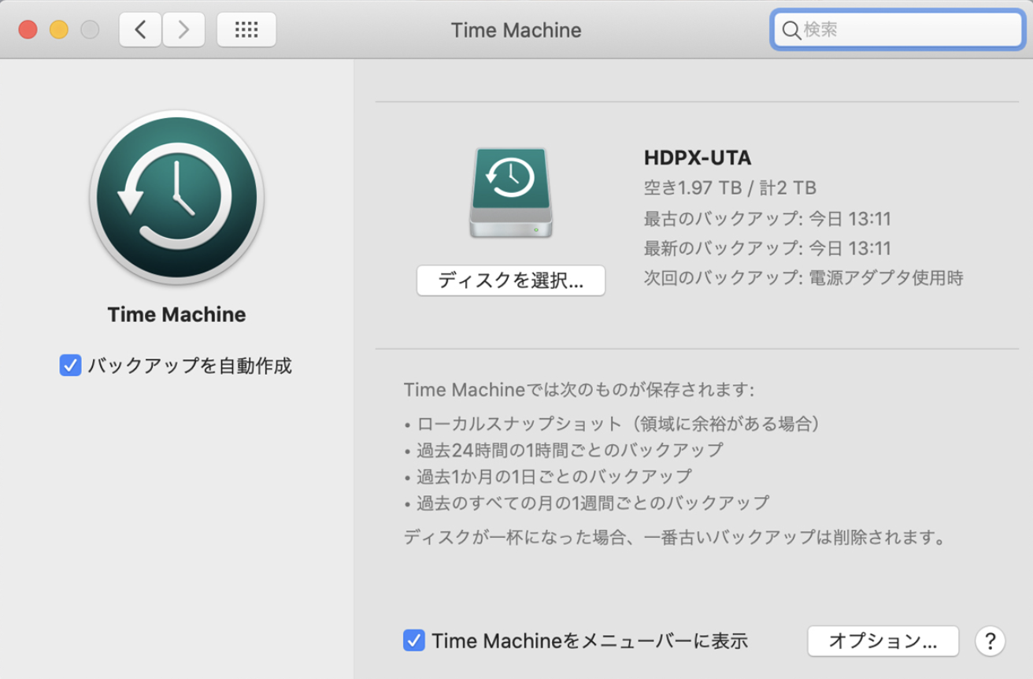Image resolution: width=1033 pixels, height=679 pixels.
Task: Click the Time Machine clock icon in sidebar
Action: click(x=176, y=198)
